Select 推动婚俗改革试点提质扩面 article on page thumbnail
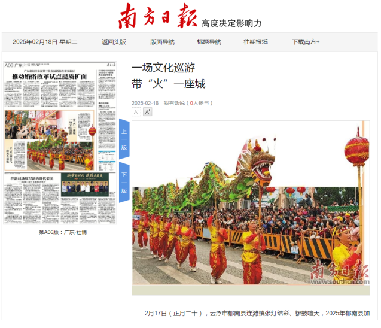The height and width of the screenshot is (328, 381). [x=50, y=77]
